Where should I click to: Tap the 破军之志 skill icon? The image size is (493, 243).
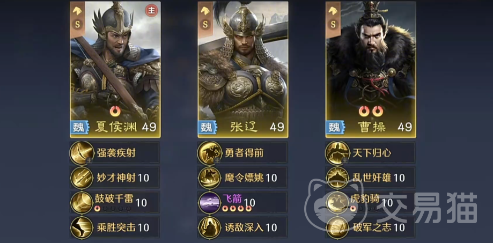[x=337, y=227]
